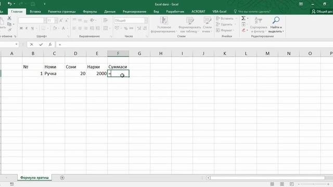
Task: Click the Undo arrow in the title bar
Action: click(x=9, y=4)
